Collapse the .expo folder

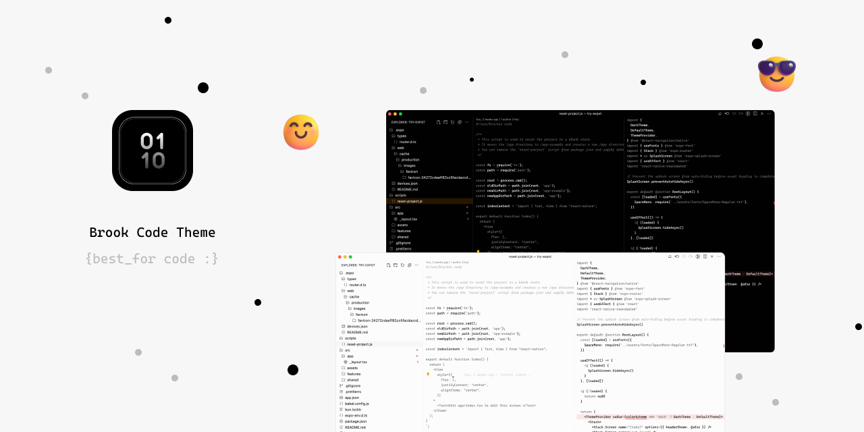[348, 273]
